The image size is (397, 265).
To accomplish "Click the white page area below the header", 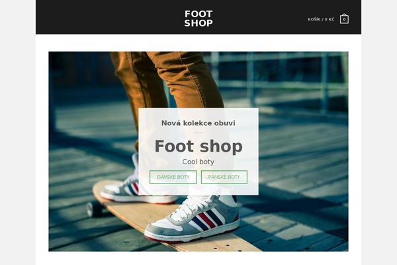I will click(198, 42).
